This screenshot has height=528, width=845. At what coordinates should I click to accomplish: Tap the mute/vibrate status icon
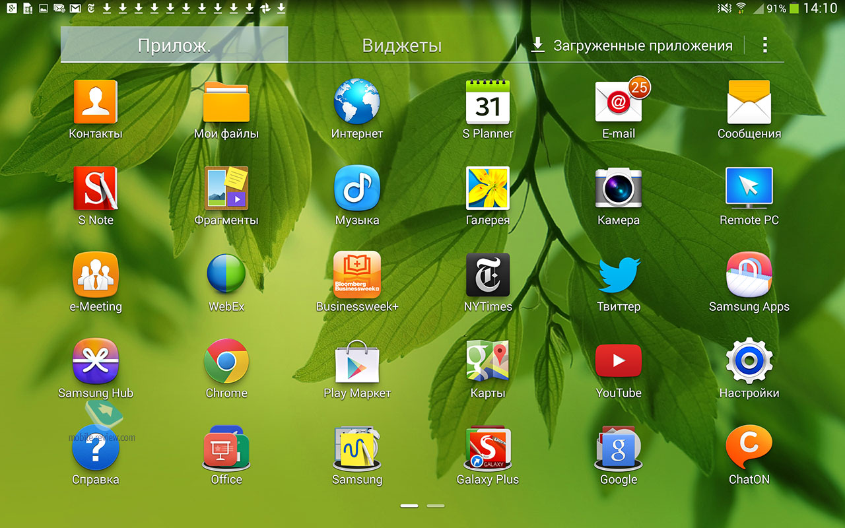[724, 9]
